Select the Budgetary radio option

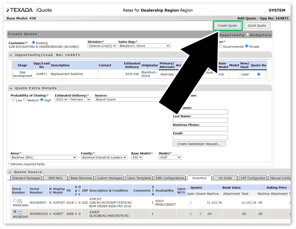click(x=247, y=34)
